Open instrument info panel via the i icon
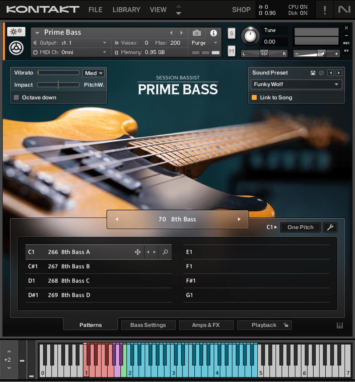The width and height of the screenshot is (355, 382). click(x=213, y=33)
